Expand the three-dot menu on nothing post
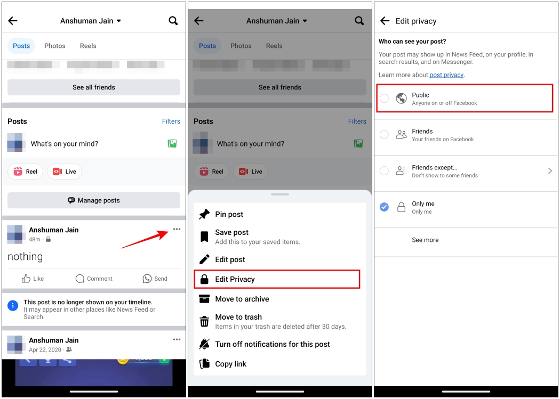560x399 pixels. click(x=177, y=228)
